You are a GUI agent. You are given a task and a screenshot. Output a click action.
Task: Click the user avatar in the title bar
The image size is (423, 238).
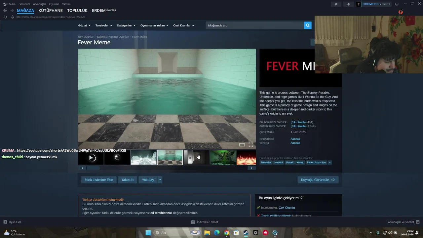[359, 4]
